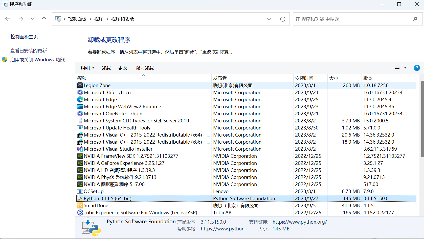
Task: Click the NVIDIA GeForce Experience icon
Action: tap(80, 163)
